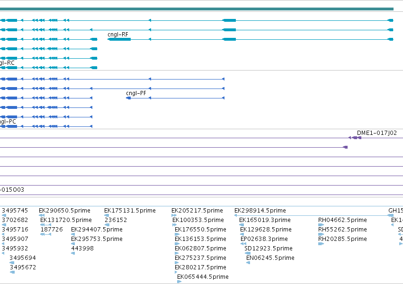Click the small blue exon under cngl-PF

(x=128, y=98)
